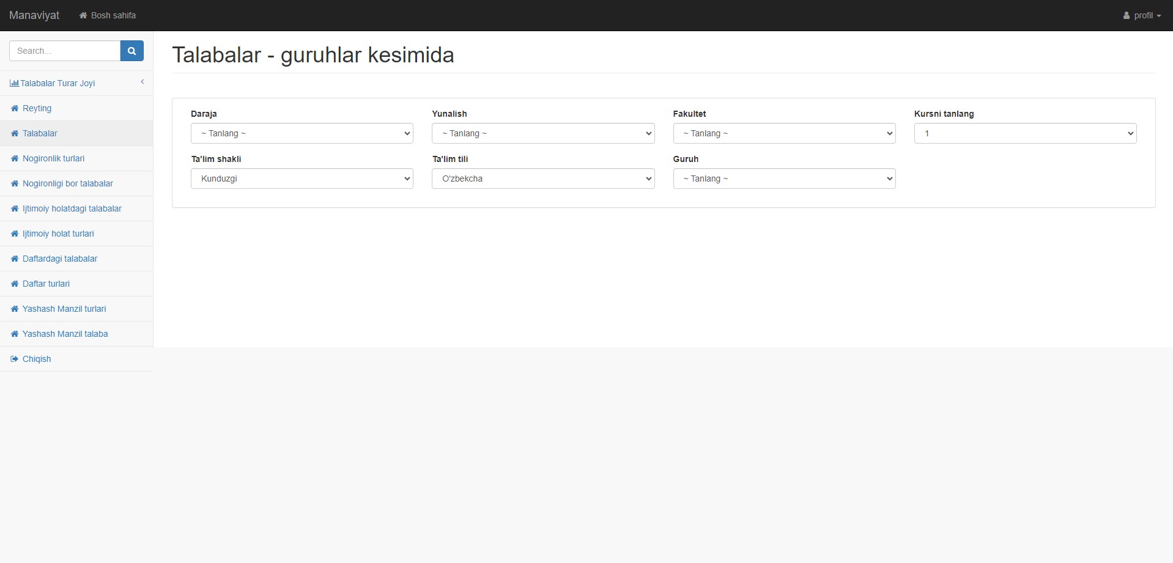This screenshot has width=1173, height=563.
Task: Choose a course in Kursni tanlang
Action: 1024,133
